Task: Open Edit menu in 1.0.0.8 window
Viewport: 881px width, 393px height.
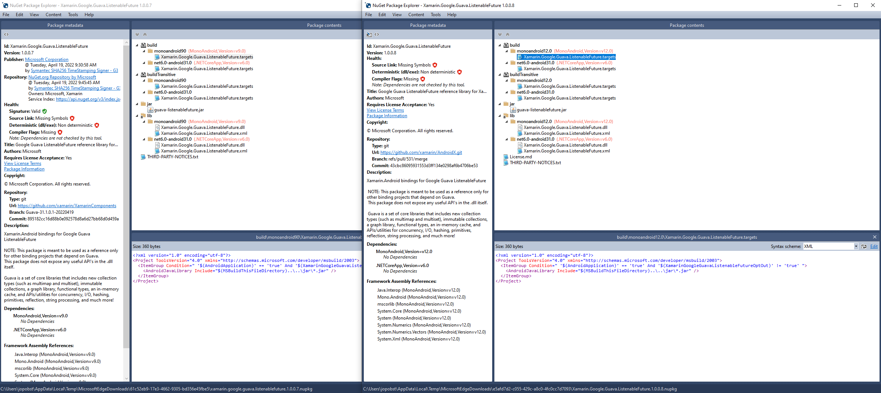Action: pos(382,15)
